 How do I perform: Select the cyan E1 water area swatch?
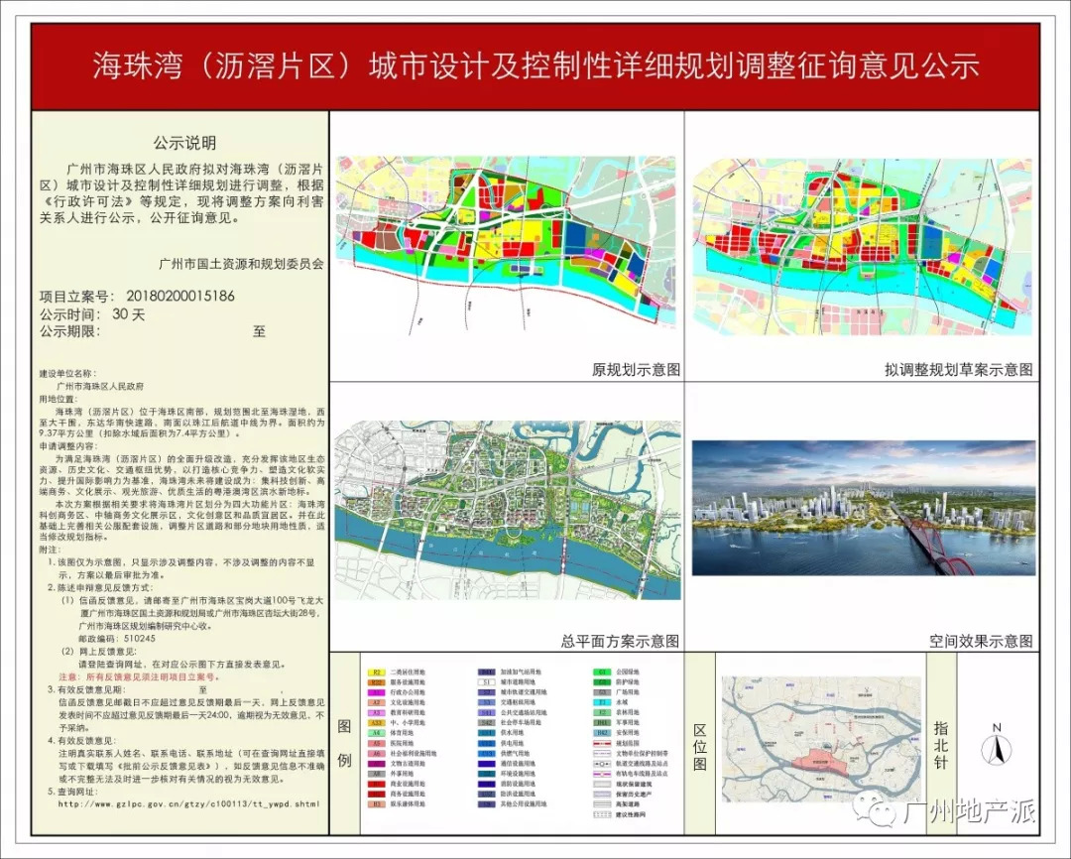tap(602, 703)
